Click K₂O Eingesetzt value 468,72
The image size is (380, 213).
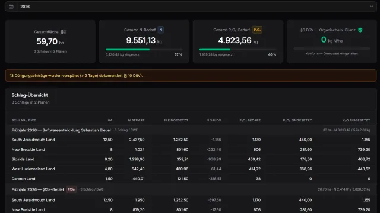point(364,159)
